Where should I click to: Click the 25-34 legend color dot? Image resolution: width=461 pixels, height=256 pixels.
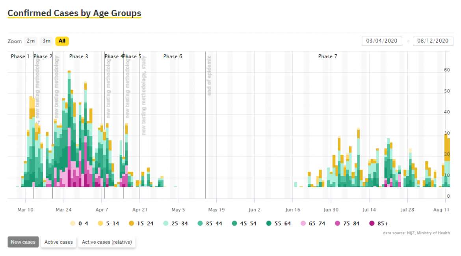166,223
